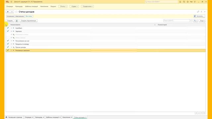Screen dimensions: 212x119
Task: Open the notifications bell icon
Action: (x=180, y=2)
